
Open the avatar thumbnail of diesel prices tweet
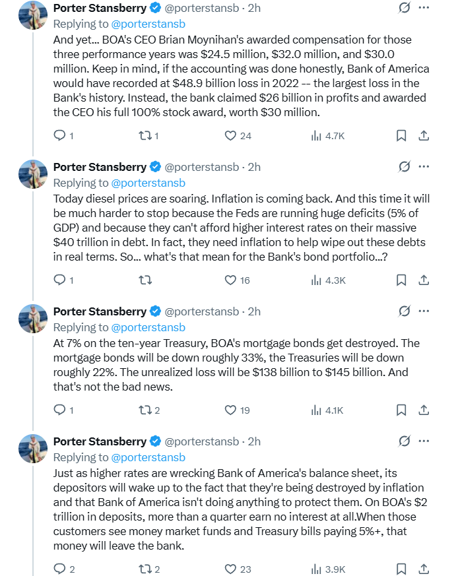[33, 174]
